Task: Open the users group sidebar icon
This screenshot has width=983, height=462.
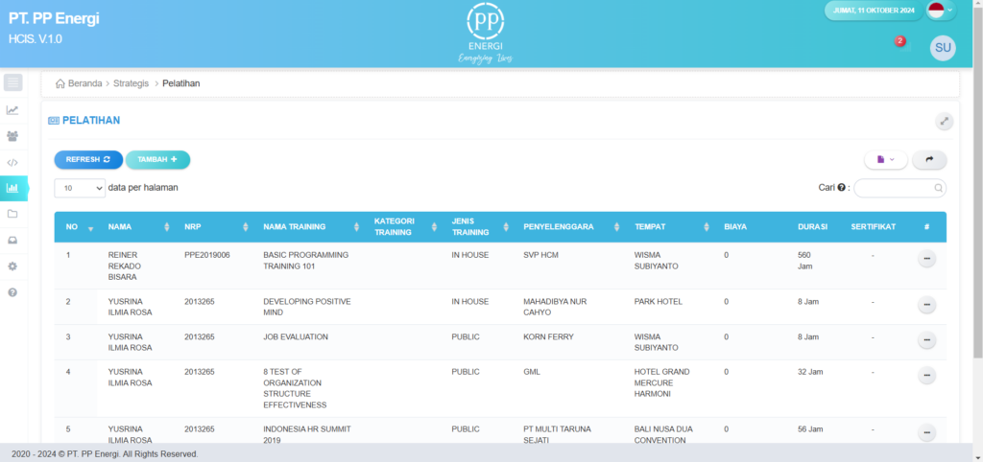Action: [12, 136]
